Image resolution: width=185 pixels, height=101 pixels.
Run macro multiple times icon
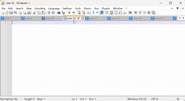(149, 13)
